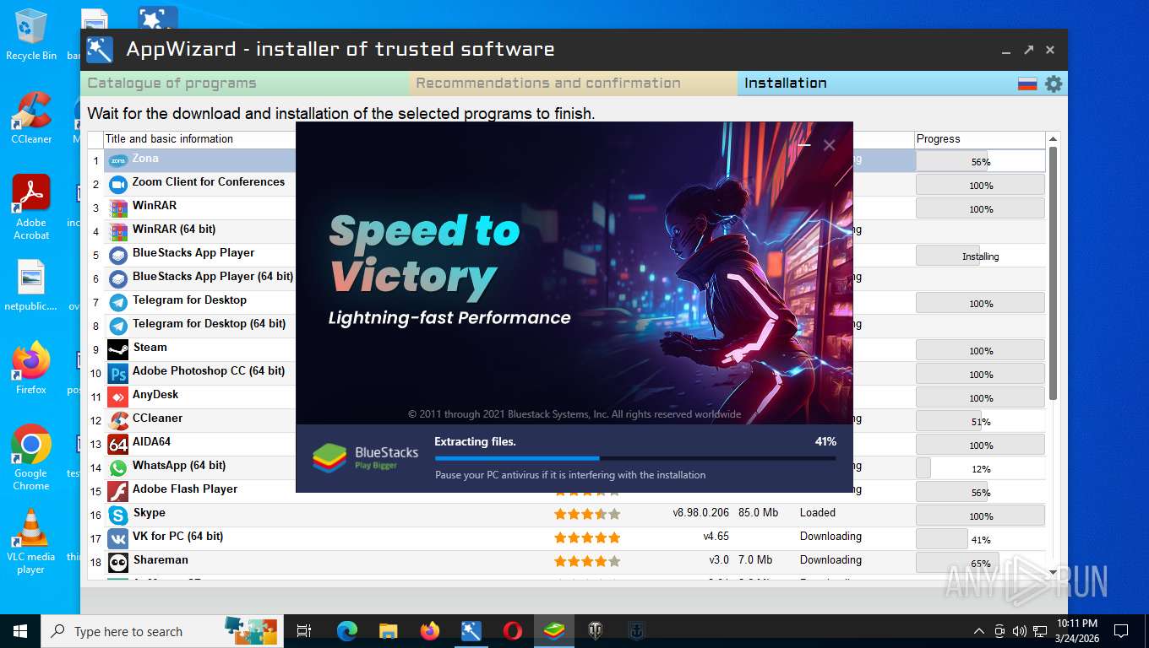Click the Opera icon in the taskbar

pyautogui.click(x=512, y=630)
